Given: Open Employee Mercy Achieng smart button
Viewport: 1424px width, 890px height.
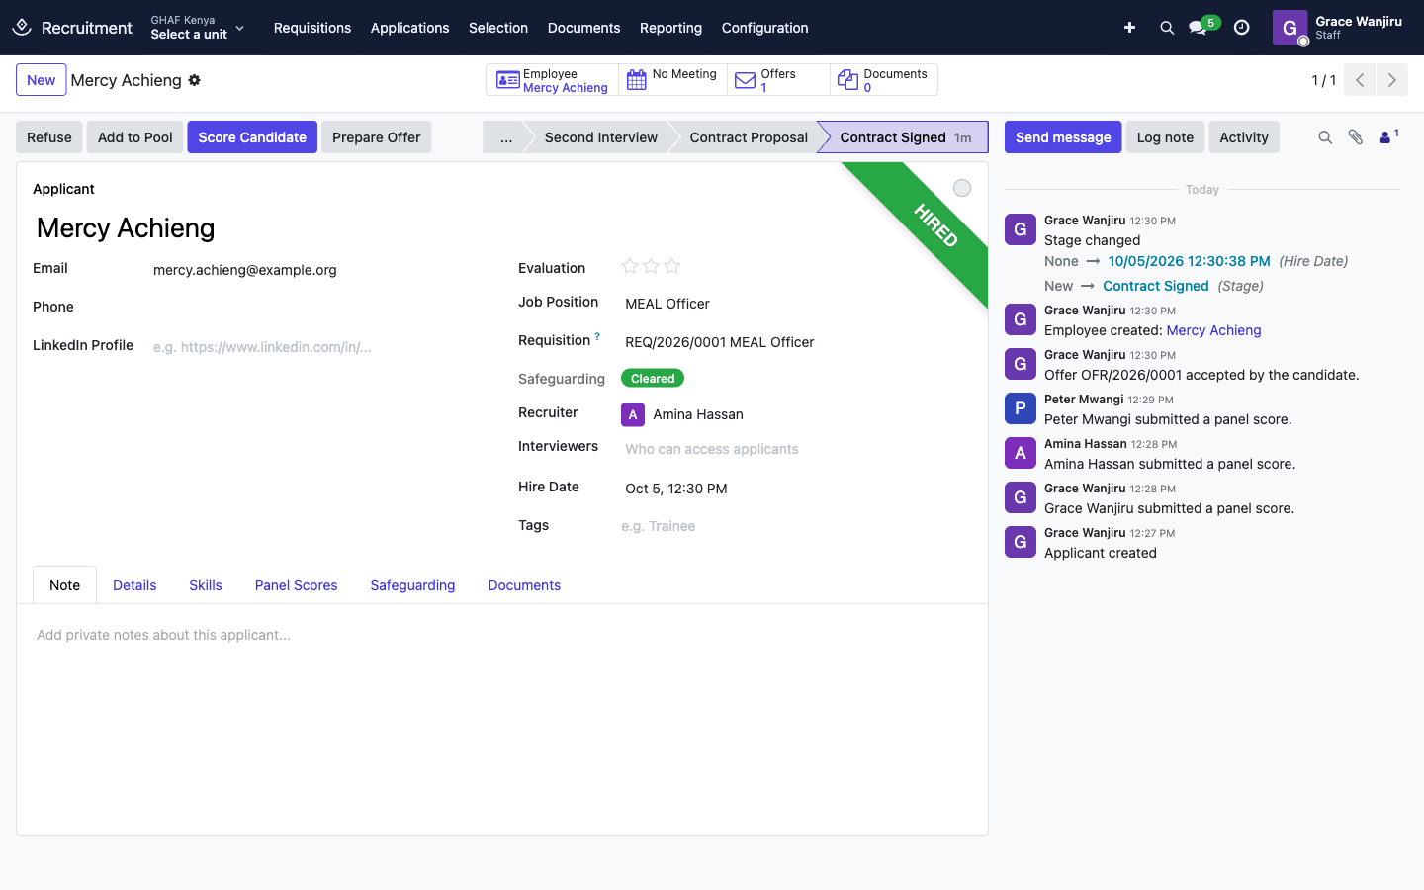Looking at the screenshot, I should 552,80.
